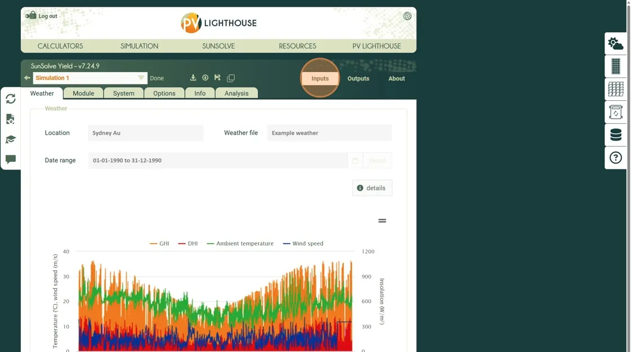The width and height of the screenshot is (631, 352).
Task: Click the help question mark icon
Action: (615, 158)
